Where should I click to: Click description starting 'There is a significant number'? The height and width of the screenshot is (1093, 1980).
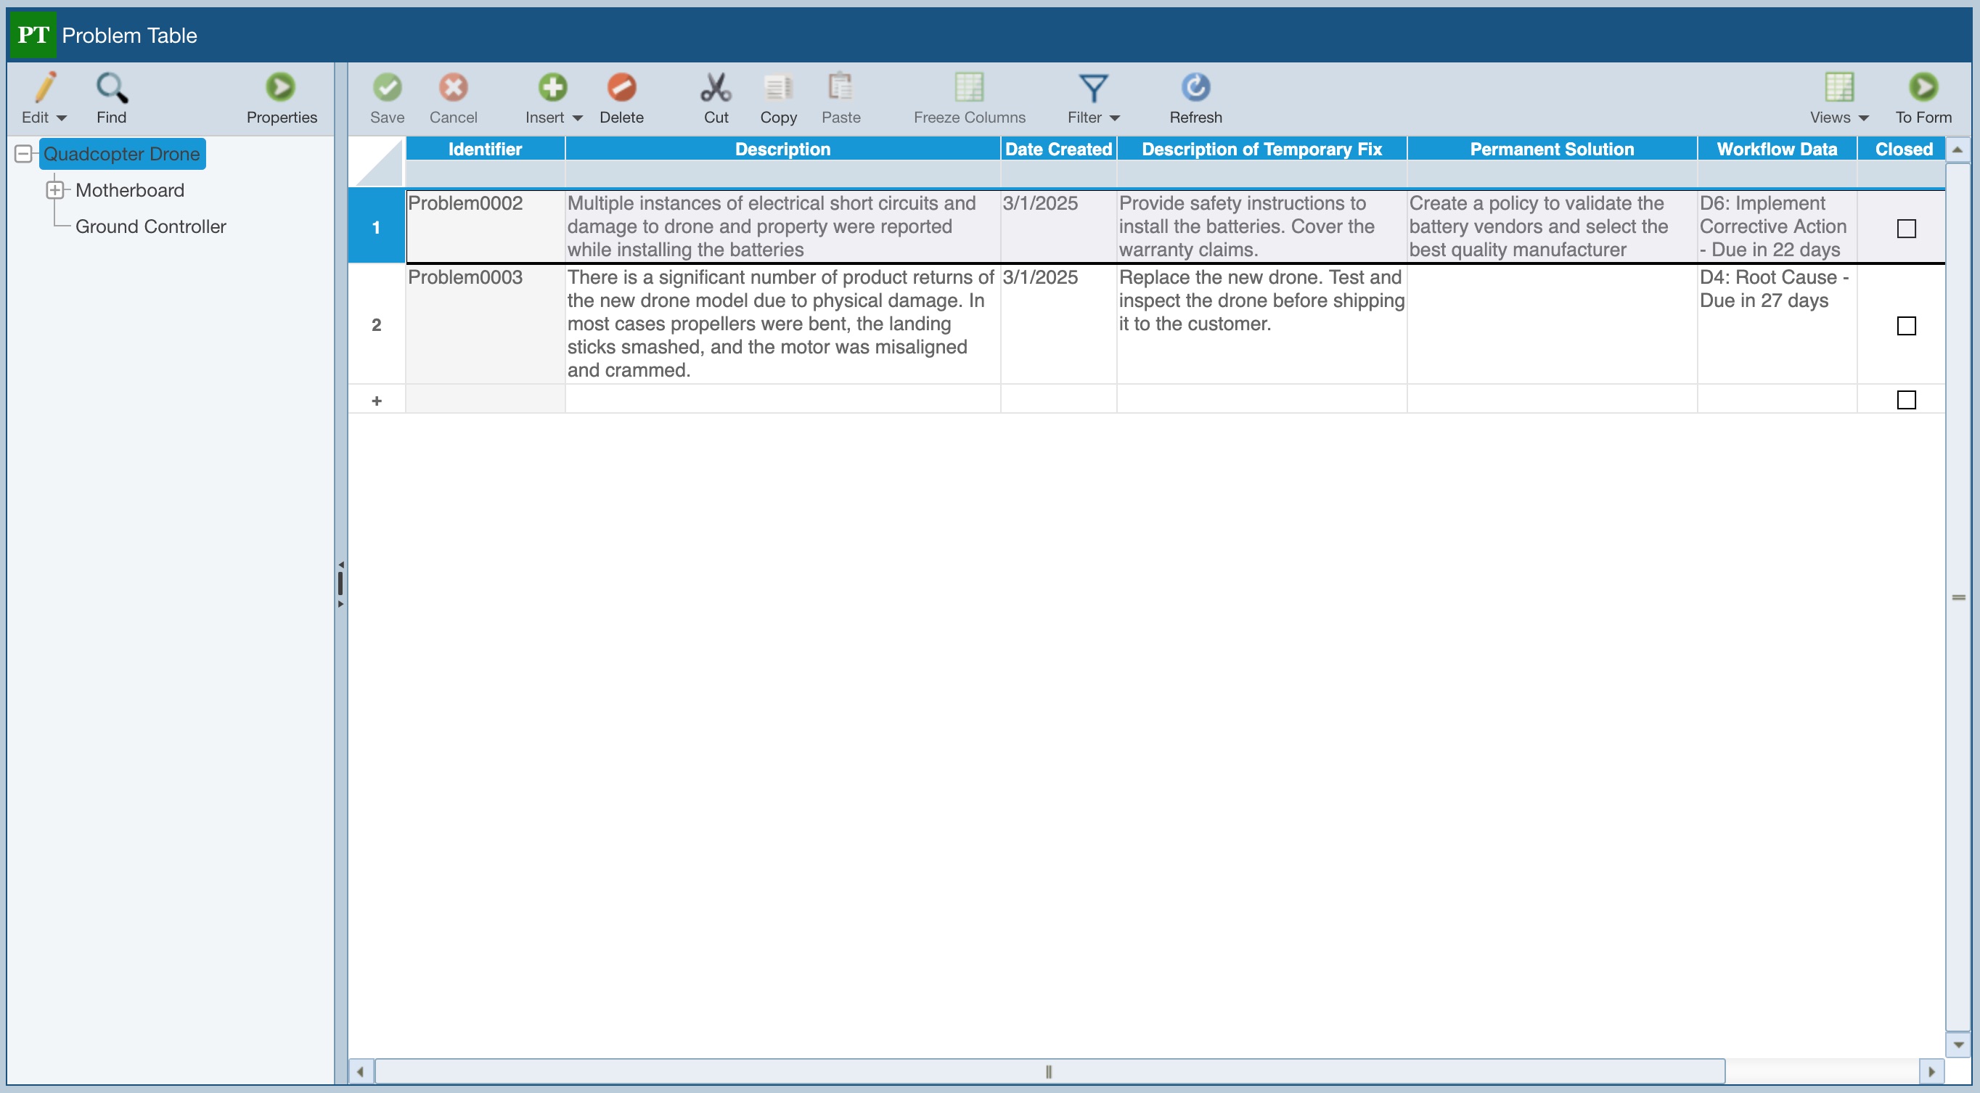(782, 324)
